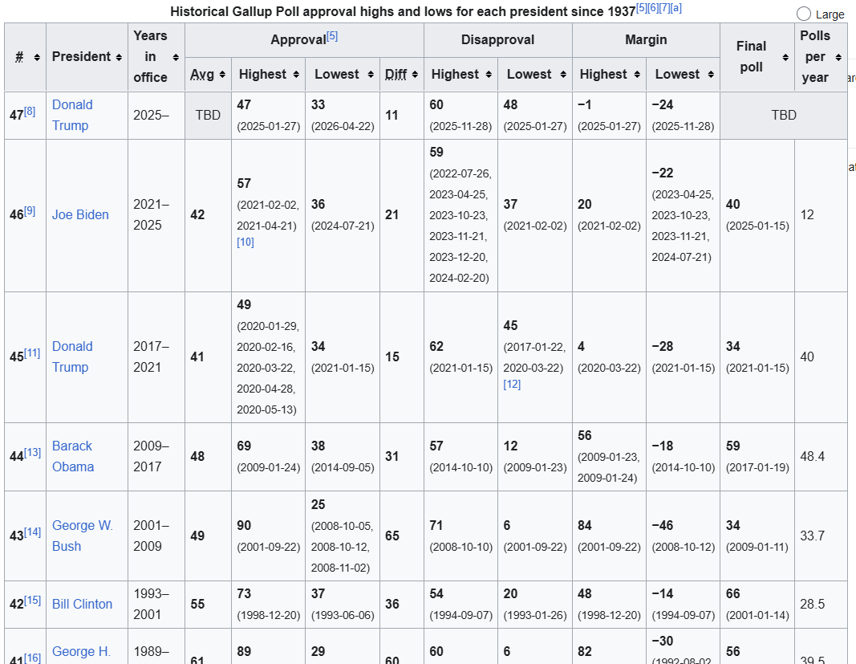This screenshot has height=664, width=856.
Task: Click Bush's lowest margin −46
Action: [x=662, y=526]
